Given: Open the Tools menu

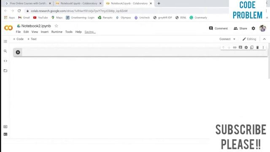Looking at the screenshot, I should point(69,32).
